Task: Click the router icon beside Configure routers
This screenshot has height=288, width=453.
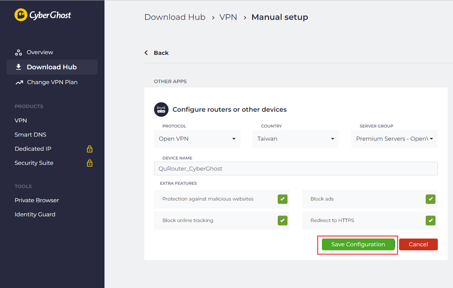Action: point(161,109)
